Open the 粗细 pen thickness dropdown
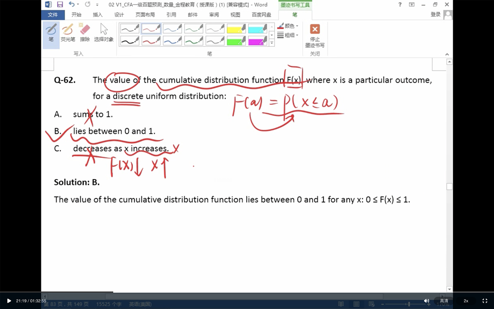The width and height of the screenshot is (494, 309). (287, 35)
